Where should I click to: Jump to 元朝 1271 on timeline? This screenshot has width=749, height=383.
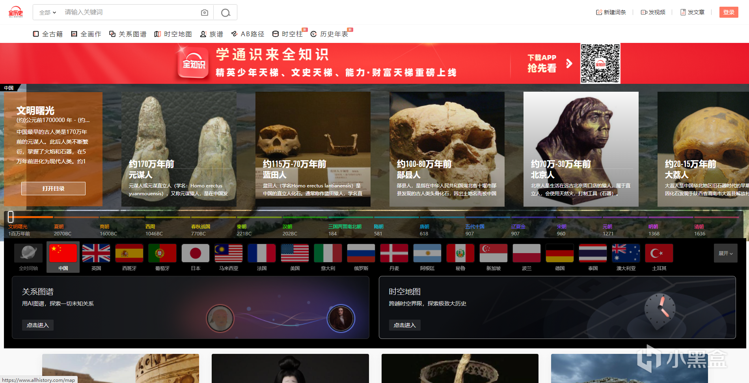pyautogui.click(x=608, y=230)
